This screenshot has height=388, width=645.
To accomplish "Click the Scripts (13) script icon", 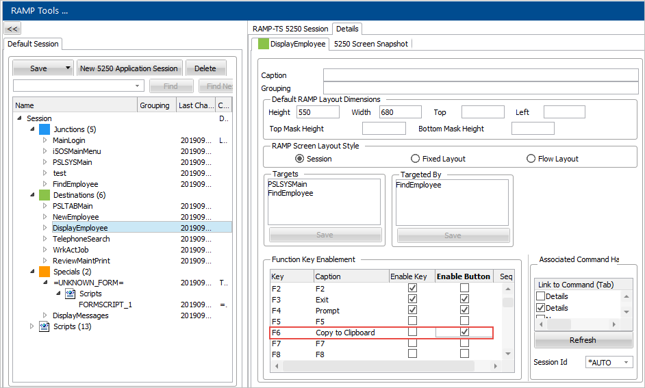I will 45,326.
